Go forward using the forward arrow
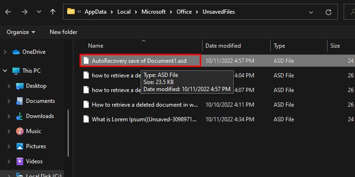355x177 pixels. click(x=24, y=12)
